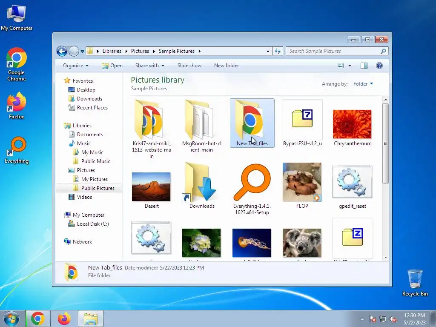Open the Windows Start menu

pos(11,318)
